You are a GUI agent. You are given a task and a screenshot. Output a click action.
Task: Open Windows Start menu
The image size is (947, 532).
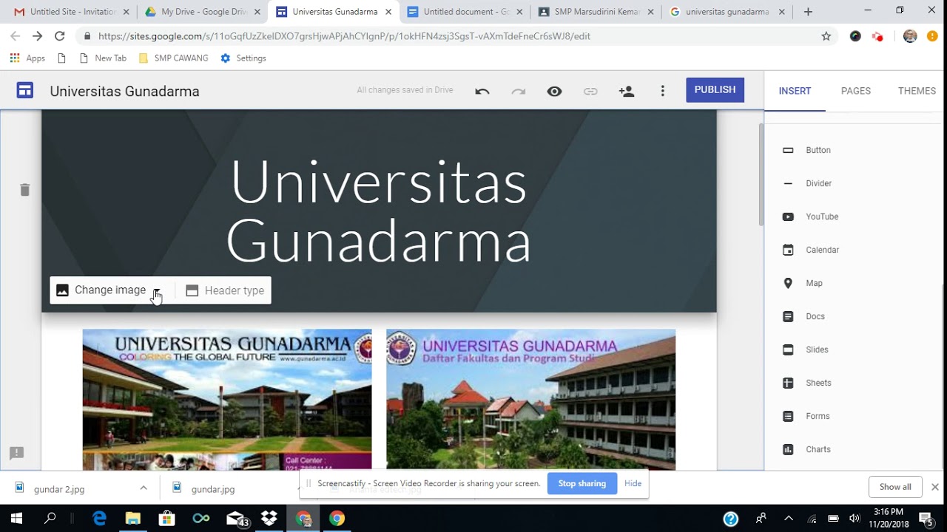point(16,518)
